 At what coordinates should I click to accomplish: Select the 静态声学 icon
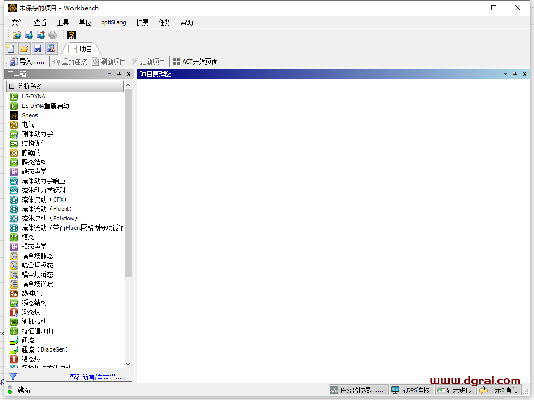click(14, 171)
